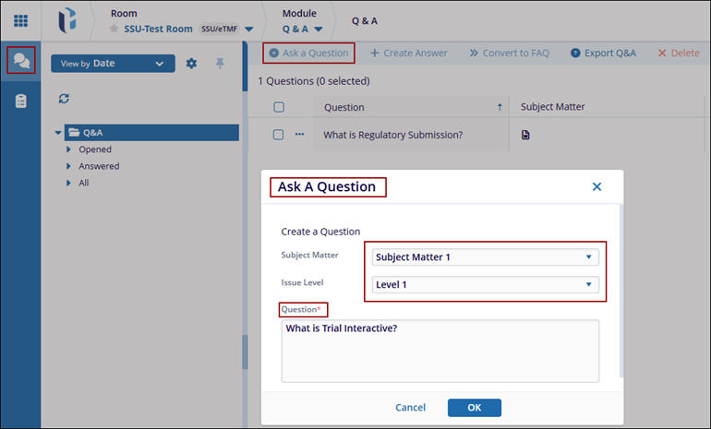This screenshot has height=429, width=711.
Task: Click the Cancel link
Action: tap(410, 408)
